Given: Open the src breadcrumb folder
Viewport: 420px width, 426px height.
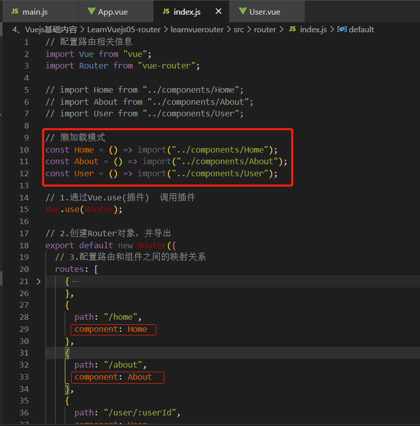Looking at the screenshot, I should pos(238,29).
